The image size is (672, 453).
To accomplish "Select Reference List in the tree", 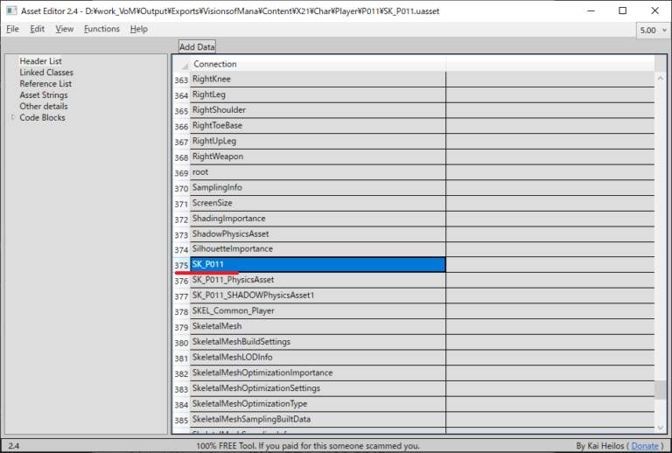I will tap(45, 84).
